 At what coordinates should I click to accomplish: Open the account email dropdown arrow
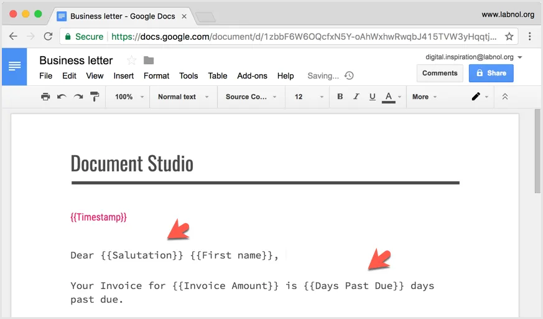tap(520, 57)
